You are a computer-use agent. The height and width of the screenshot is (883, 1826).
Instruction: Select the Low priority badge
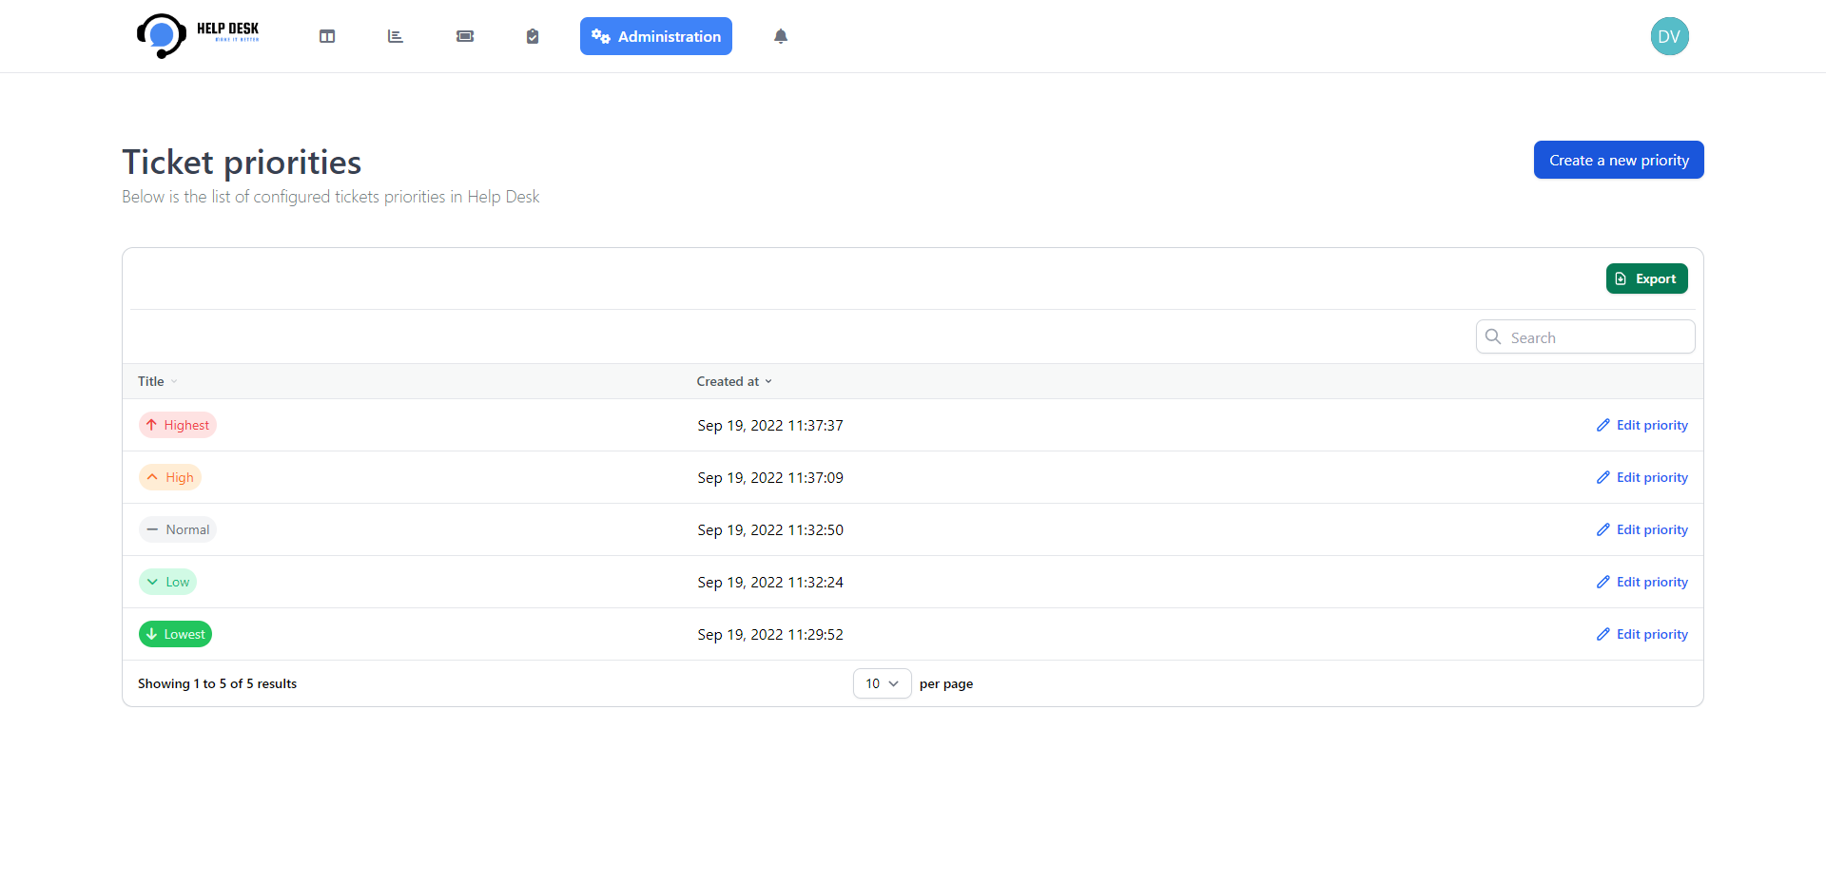coord(168,582)
